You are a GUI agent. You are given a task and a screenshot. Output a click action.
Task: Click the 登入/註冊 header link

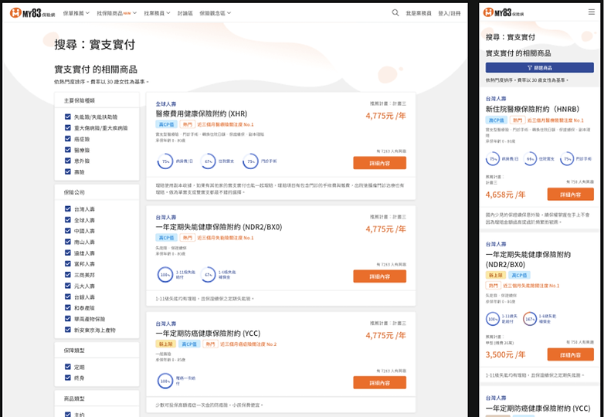(x=450, y=13)
